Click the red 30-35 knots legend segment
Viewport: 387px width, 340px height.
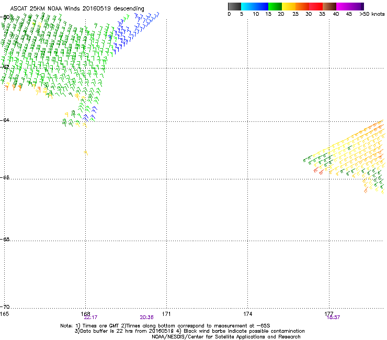[x=316, y=6]
